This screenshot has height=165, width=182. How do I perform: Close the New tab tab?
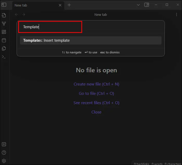click(x=60, y=5)
